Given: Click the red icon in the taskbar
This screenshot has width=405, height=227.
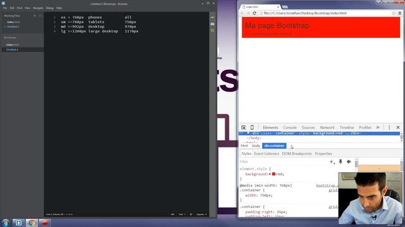Looking at the screenshot, I should tap(45, 223).
